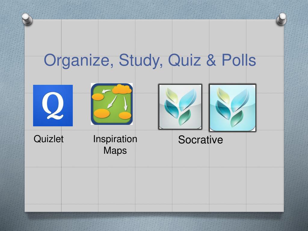Click the arrow pointing down to right oval

point(125,103)
